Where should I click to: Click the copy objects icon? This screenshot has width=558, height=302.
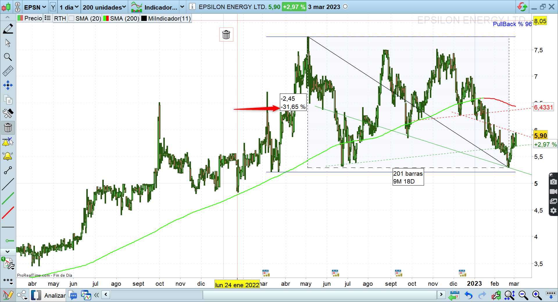pos(8,100)
